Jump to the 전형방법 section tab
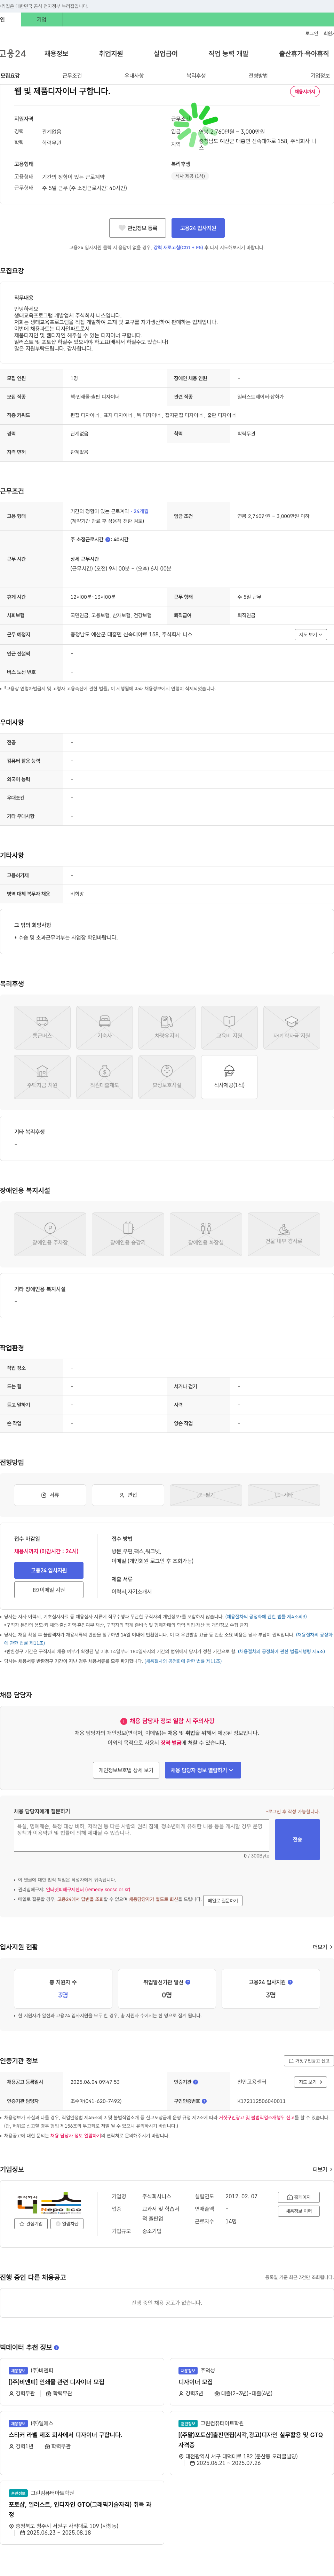The image size is (334, 2576). click(258, 76)
